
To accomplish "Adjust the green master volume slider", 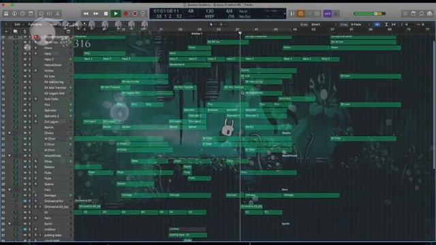I will pyautogui.click(x=369, y=14).
